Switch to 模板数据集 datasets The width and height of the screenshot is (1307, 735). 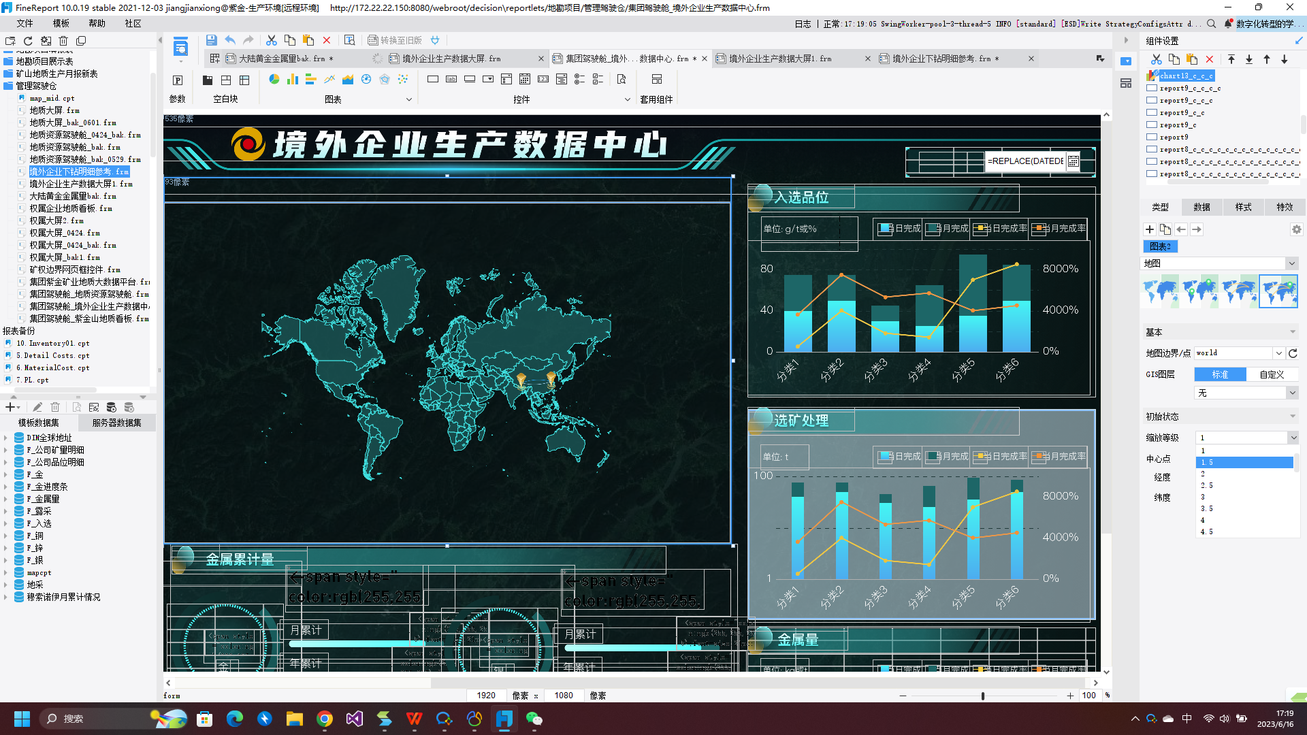pos(39,423)
